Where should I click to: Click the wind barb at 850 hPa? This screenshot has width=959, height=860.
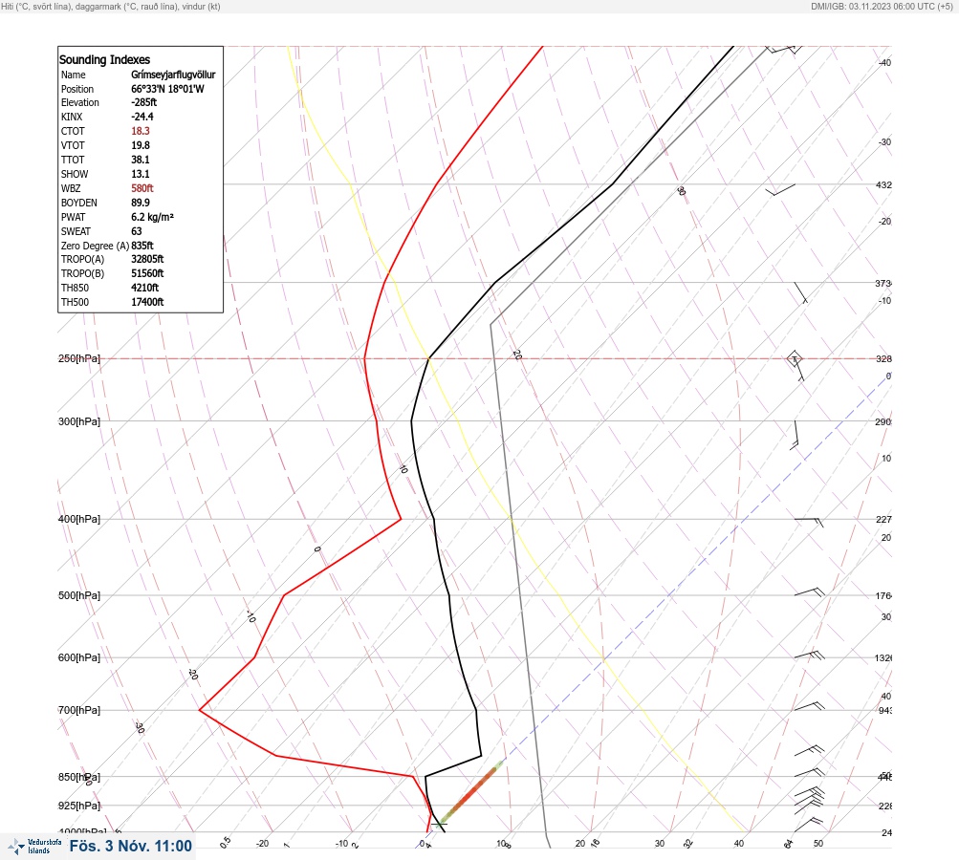point(809,773)
